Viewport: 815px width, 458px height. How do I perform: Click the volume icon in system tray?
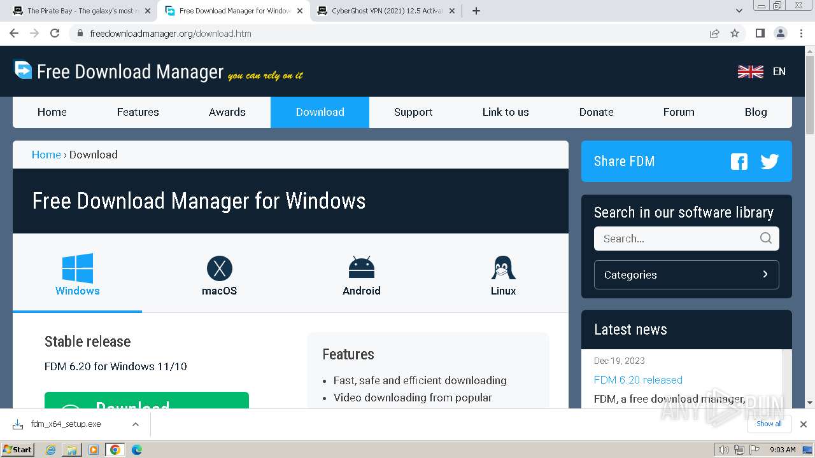723,450
